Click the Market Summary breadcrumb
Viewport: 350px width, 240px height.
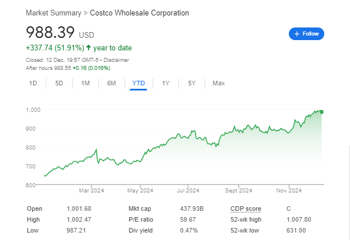[x=54, y=13]
